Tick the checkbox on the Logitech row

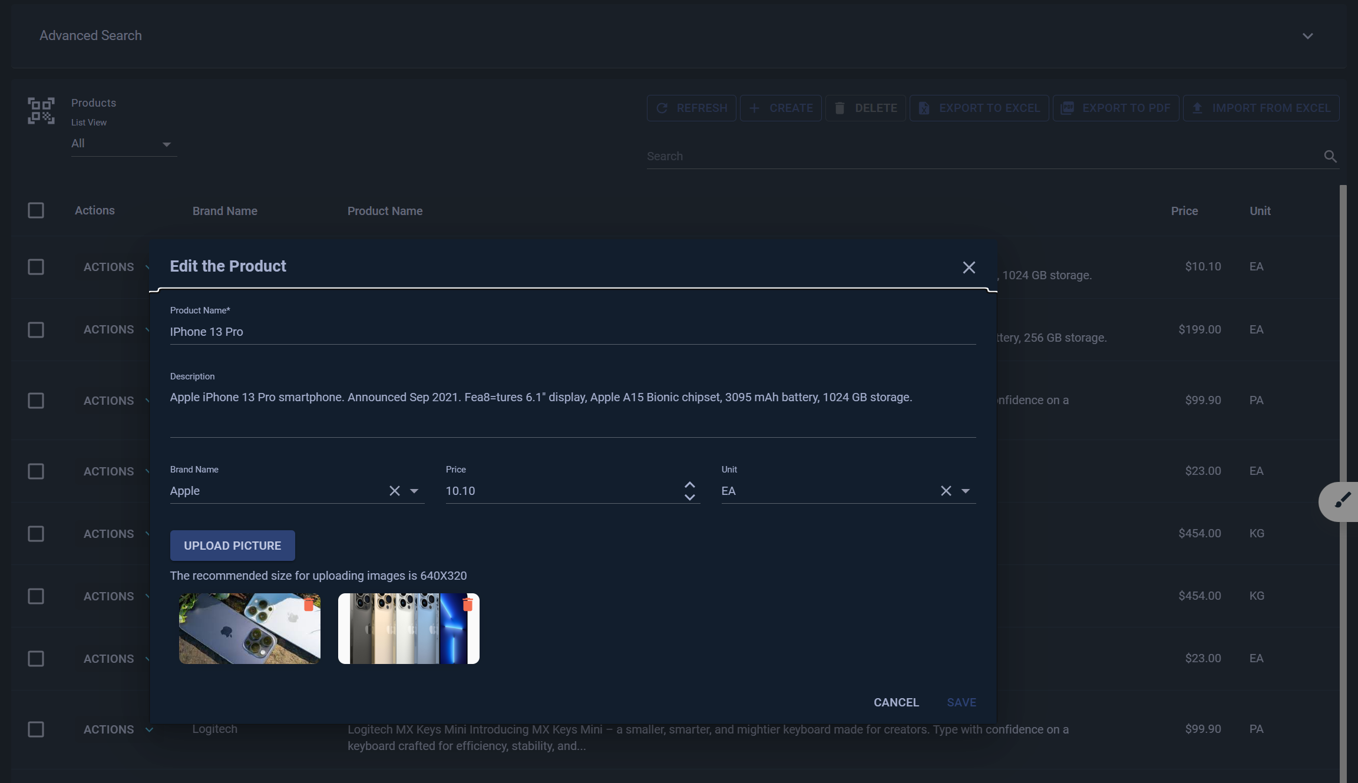click(x=36, y=729)
